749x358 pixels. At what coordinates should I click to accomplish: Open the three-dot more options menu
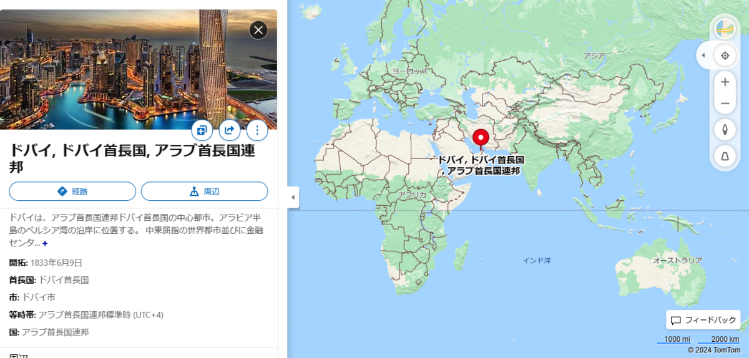257,130
